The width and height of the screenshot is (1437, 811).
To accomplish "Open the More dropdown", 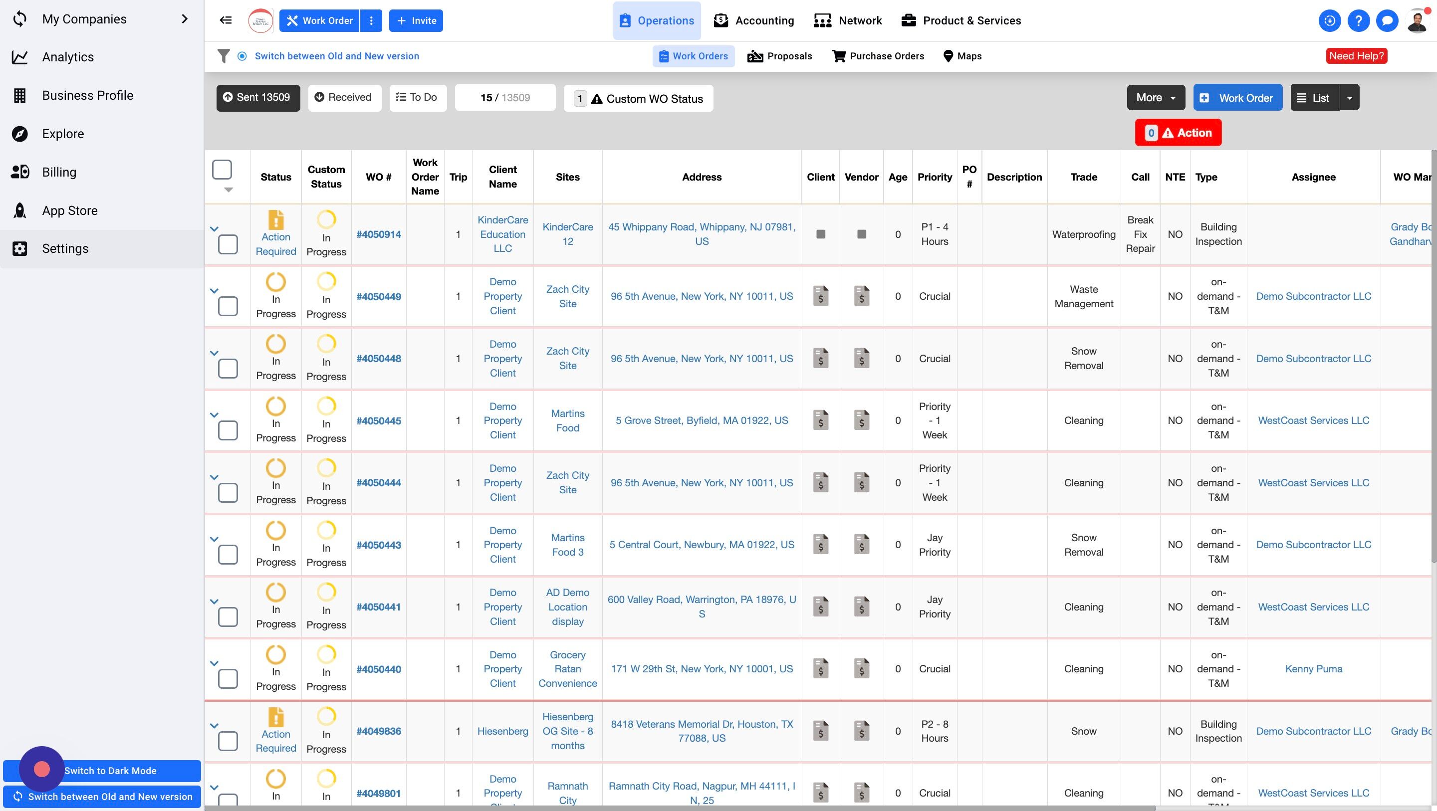I will 1156,98.
